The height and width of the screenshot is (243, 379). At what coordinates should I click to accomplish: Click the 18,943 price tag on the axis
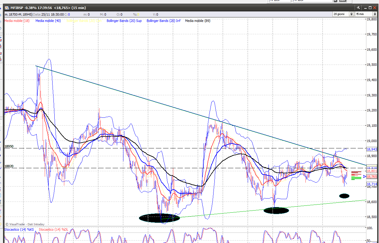coord(371,149)
